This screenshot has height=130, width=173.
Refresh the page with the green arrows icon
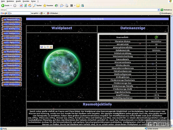25,5
